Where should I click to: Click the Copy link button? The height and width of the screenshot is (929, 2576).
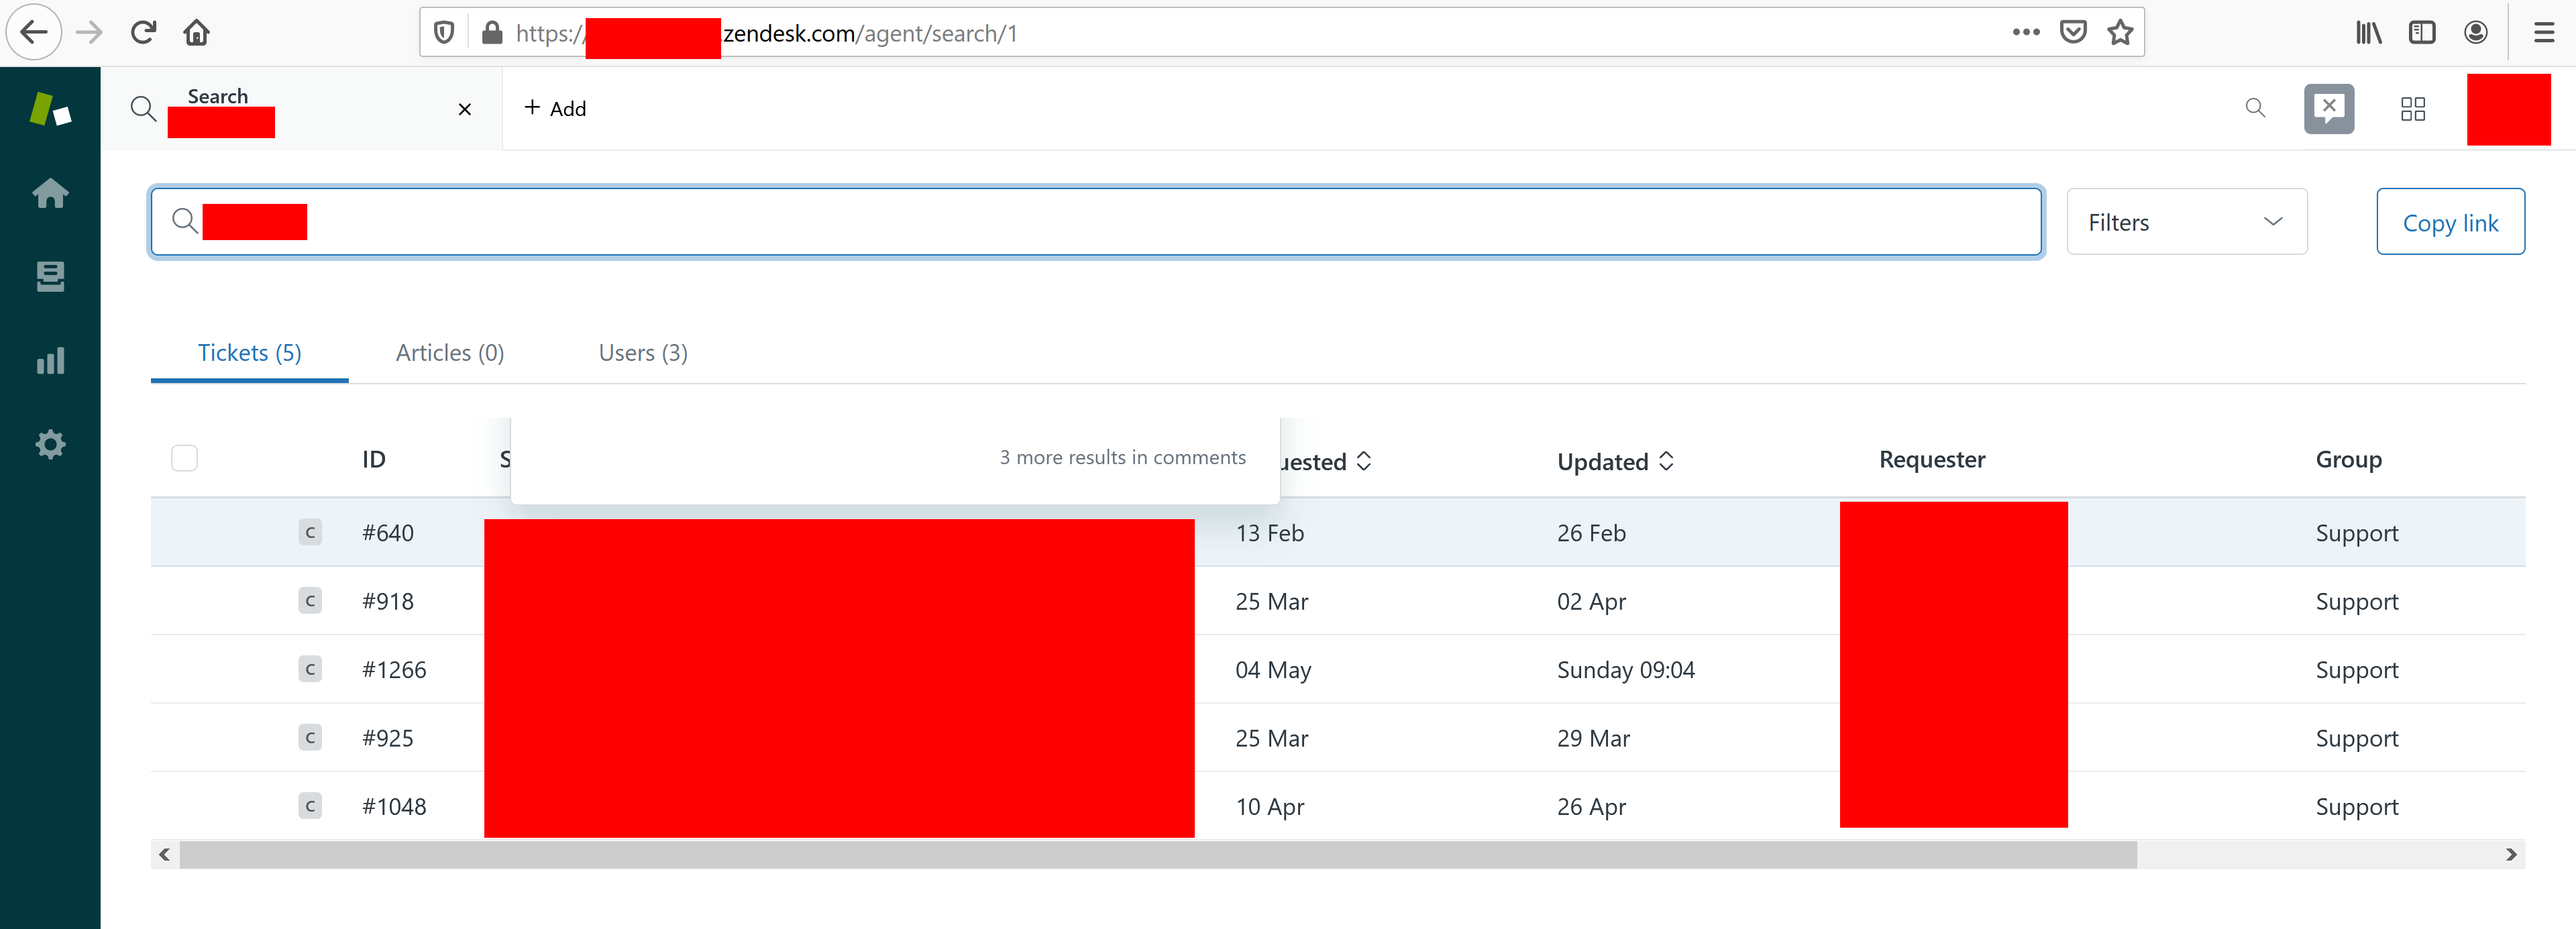tap(2449, 222)
